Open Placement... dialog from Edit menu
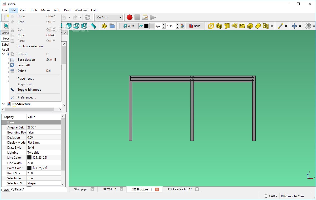 tap(35, 79)
